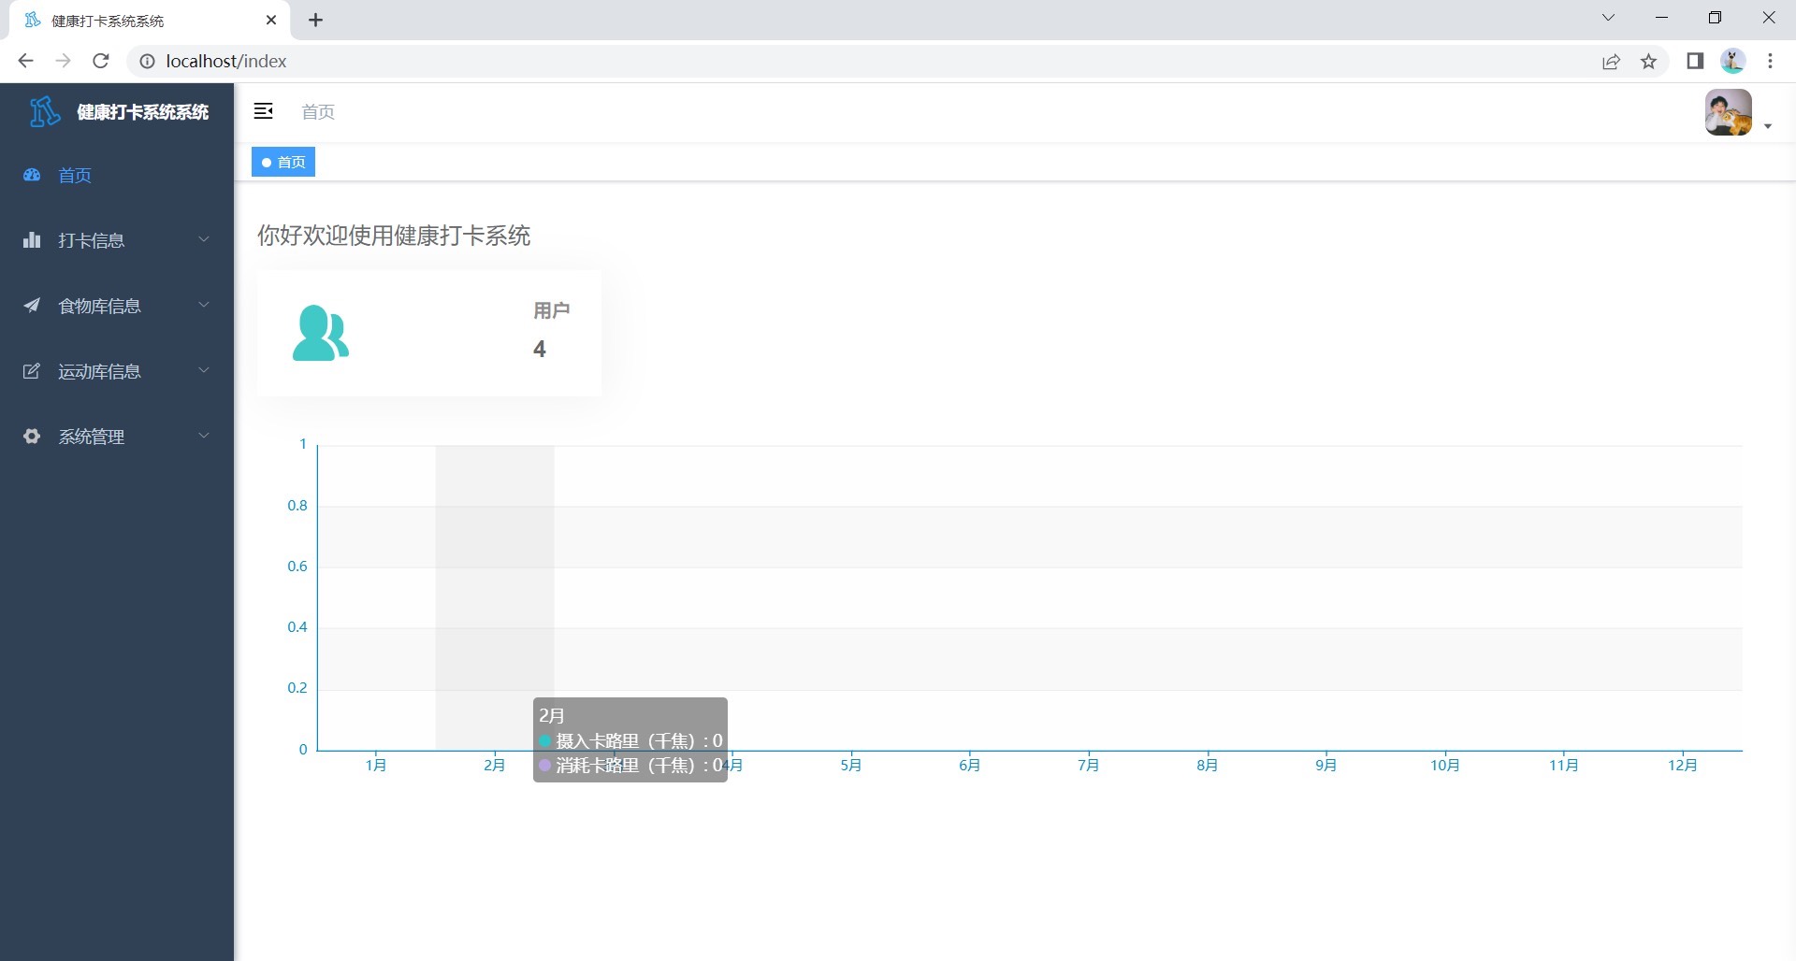
Task: Bookmark this page with star icon
Action: pos(1649,62)
